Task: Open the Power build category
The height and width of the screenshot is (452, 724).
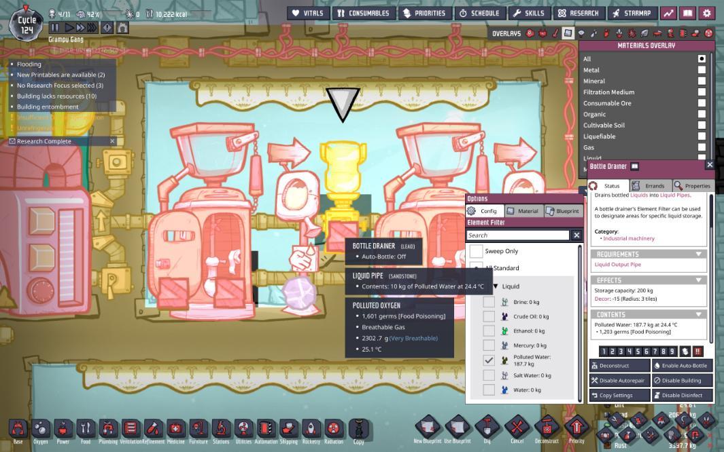Action: click(63, 428)
